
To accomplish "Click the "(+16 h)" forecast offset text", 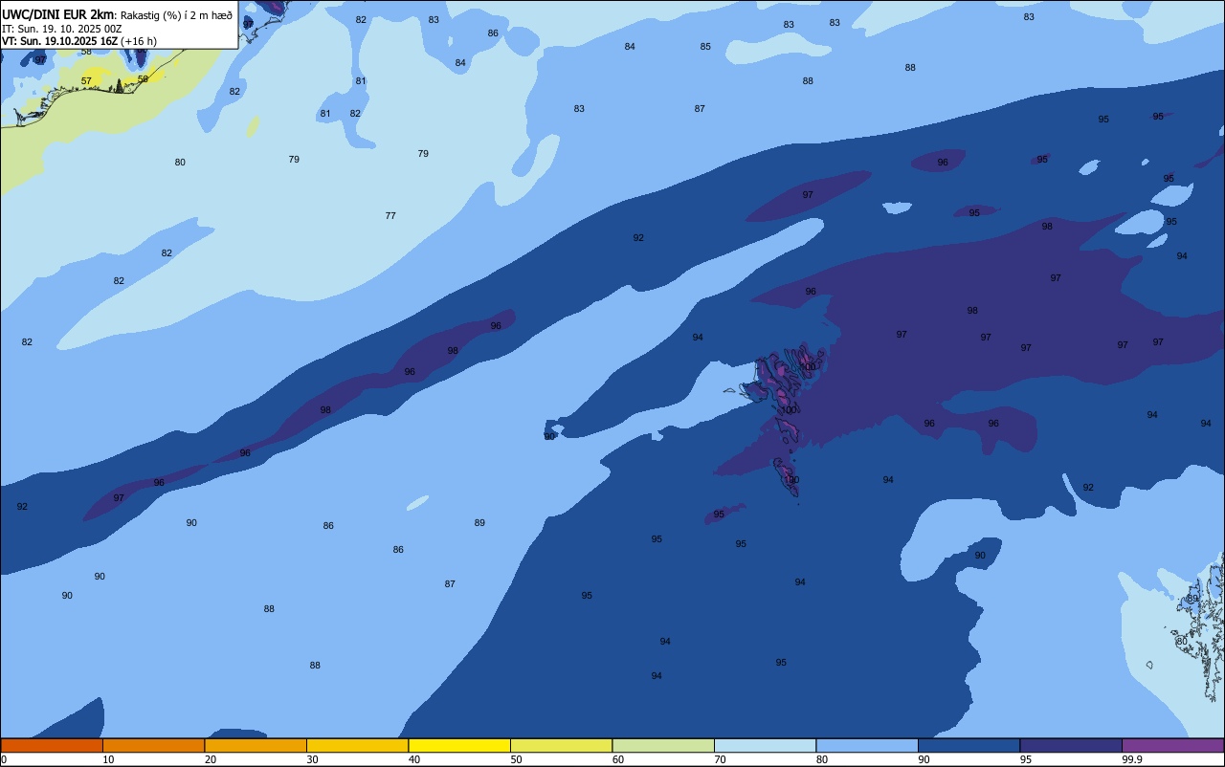I will click(139, 41).
